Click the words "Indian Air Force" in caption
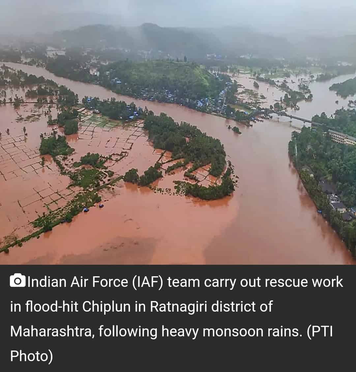Viewport: 356px width, 372px height. [78, 282]
